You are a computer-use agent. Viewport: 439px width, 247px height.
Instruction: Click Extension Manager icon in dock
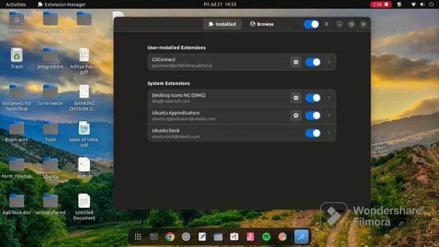(x=301, y=237)
